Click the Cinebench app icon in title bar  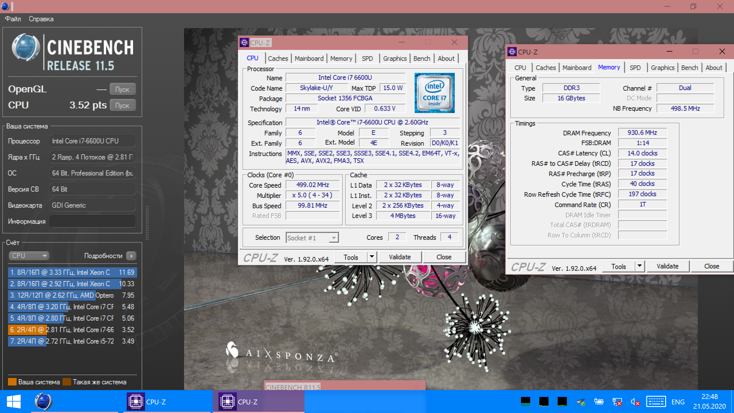[5, 6]
